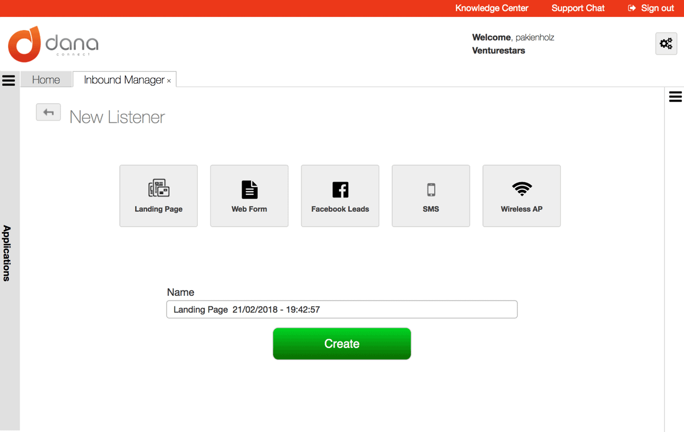Sign out of the account
This screenshot has width=684, height=432.
click(651, 8)
